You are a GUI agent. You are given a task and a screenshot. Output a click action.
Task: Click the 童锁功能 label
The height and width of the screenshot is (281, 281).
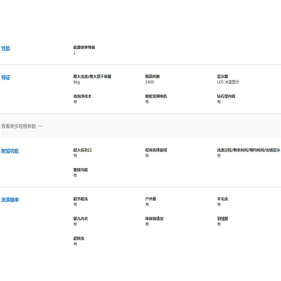pyautogui.click(x=81, y=170)
